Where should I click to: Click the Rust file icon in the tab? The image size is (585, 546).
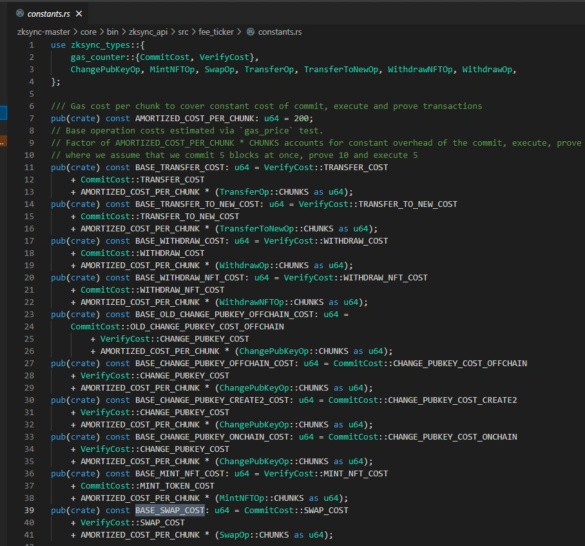[x=20, y=14]
